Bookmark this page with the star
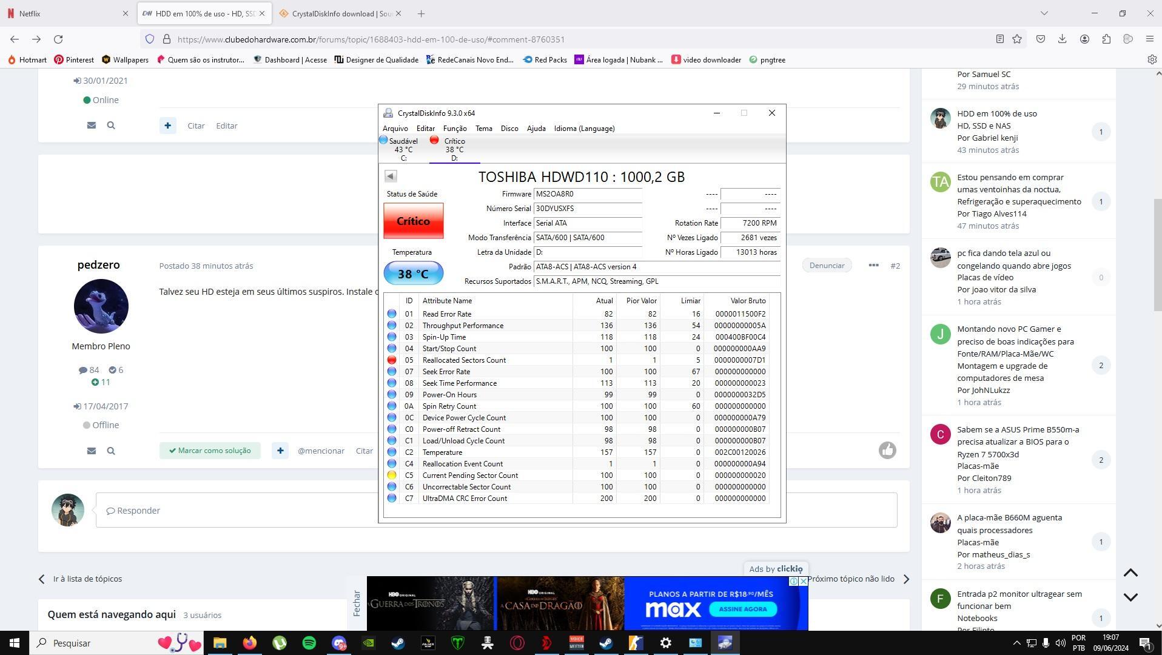Viewport: 1162px width, 655px height. [1017, 39]
